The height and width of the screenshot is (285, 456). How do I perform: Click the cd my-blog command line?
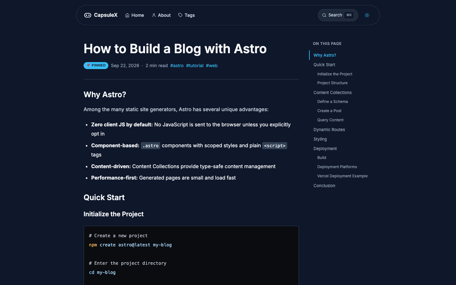click(x=102, y=272)
